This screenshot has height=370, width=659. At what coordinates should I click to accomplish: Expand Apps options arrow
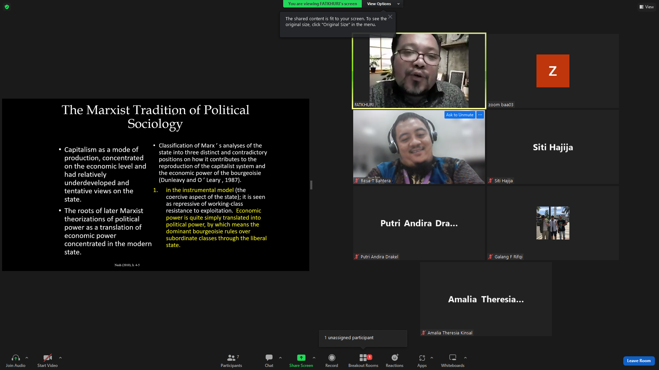432,358
